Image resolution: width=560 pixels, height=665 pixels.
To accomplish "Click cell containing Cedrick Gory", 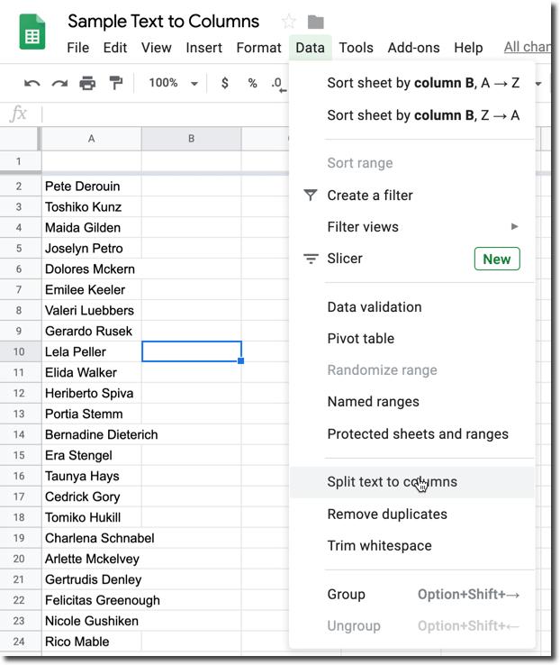I will 92,496.
